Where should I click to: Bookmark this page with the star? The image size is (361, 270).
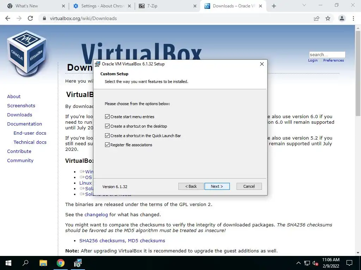[x=328, y=18]
